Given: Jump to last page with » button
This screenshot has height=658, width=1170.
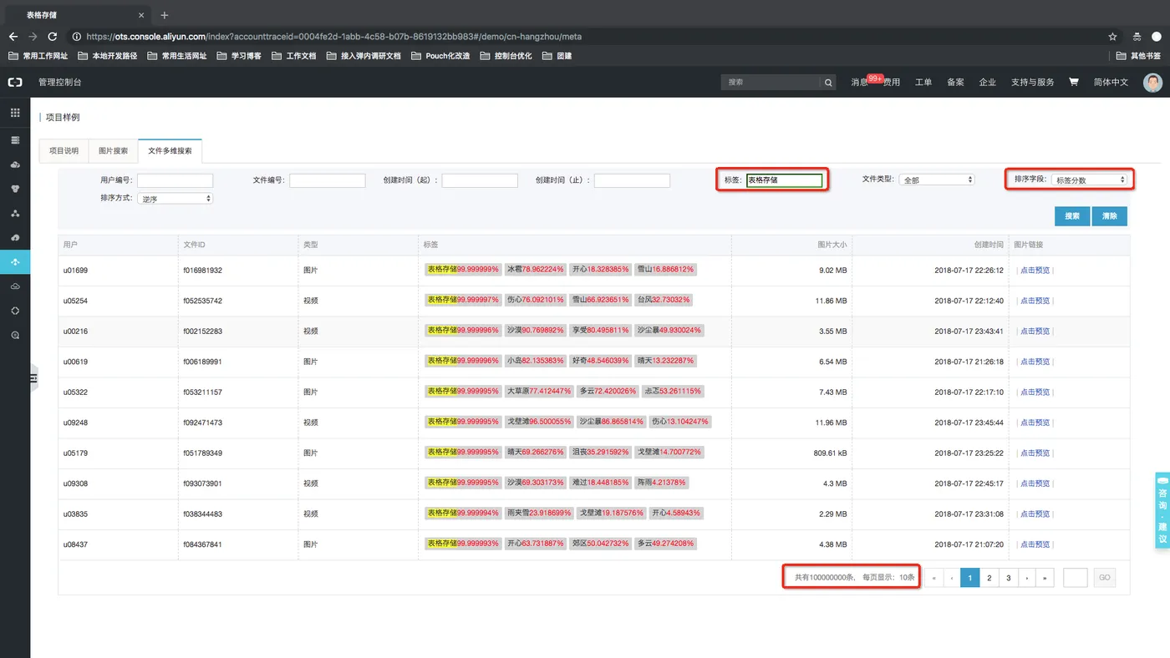Looking at the screenshot, I should (x=1045, y=577).
